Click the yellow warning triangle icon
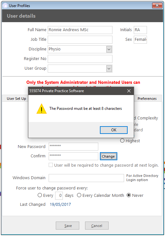The image size is (165, 236). click(x=41, y=109)
